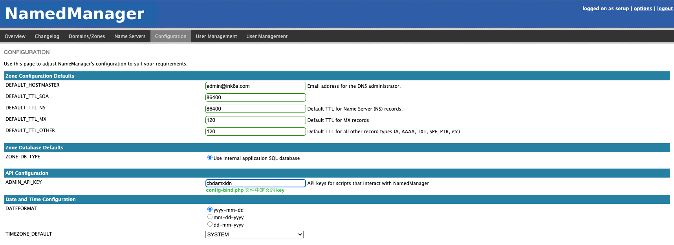This screenshot has width=674, height=245.
Task: Click the DEFAULT_TTL_NS label
Action: click(26, 108)
